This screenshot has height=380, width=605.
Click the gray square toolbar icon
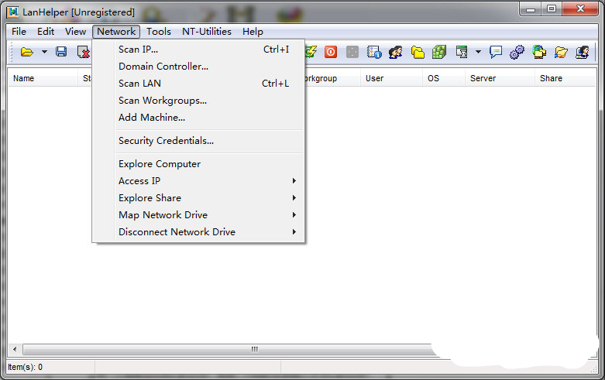352,52
